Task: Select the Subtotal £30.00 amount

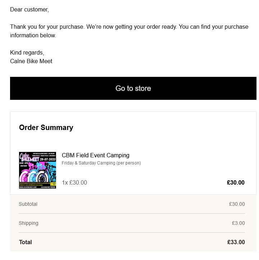Action: pyautogui.click(x=237, y=204)
